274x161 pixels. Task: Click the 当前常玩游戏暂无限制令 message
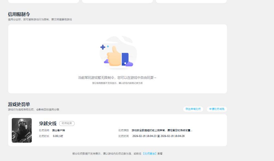coord(117,77)
